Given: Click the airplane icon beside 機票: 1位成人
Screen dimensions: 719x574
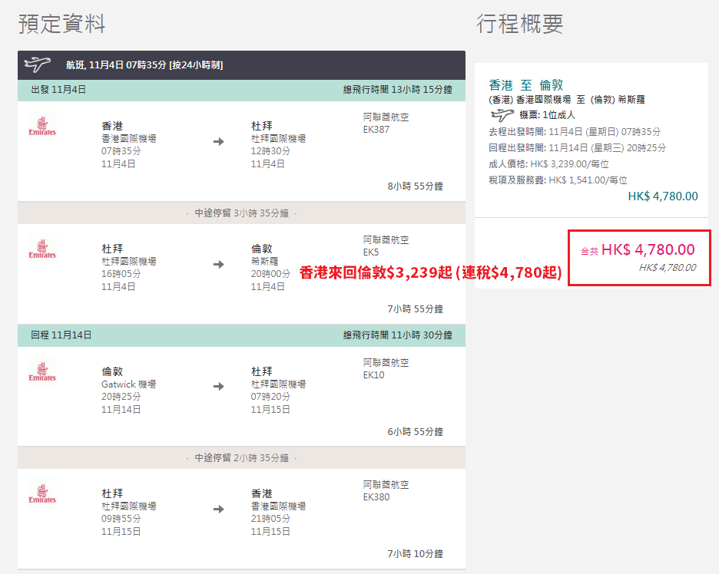Looking at the screenshot, I should (502, 115).
